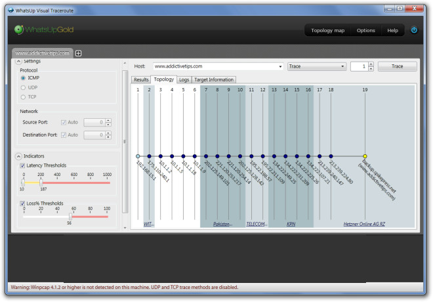Image resolution: width=433 pixels, height=302 pixels.
Task: Click settings panel scroll down arrow
Action: coord(125,228)
